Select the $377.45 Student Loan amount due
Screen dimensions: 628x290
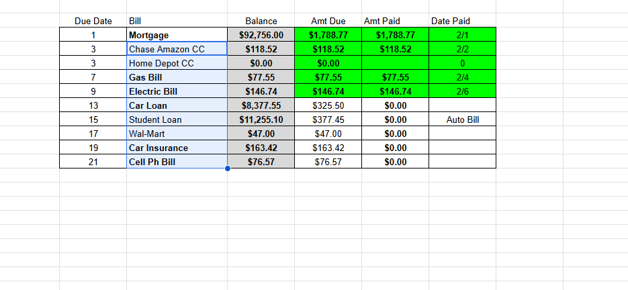(328, 119)
